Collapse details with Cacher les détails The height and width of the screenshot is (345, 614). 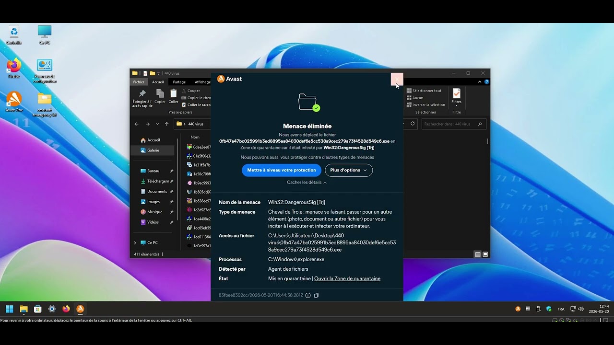coord(307,183)
